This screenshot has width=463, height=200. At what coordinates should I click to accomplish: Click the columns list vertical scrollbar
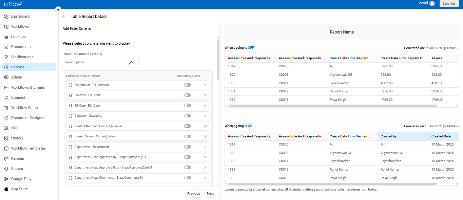(x=218, y=60)
